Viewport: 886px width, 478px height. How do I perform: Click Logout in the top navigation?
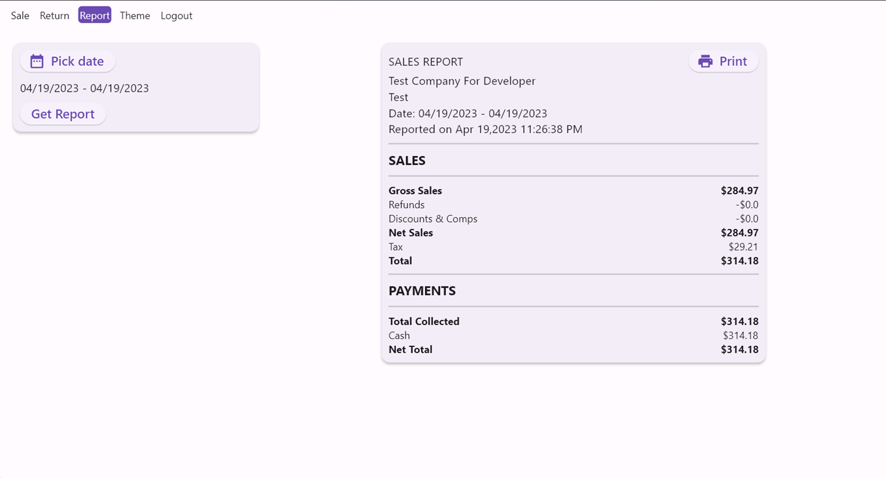coord(176,15)
